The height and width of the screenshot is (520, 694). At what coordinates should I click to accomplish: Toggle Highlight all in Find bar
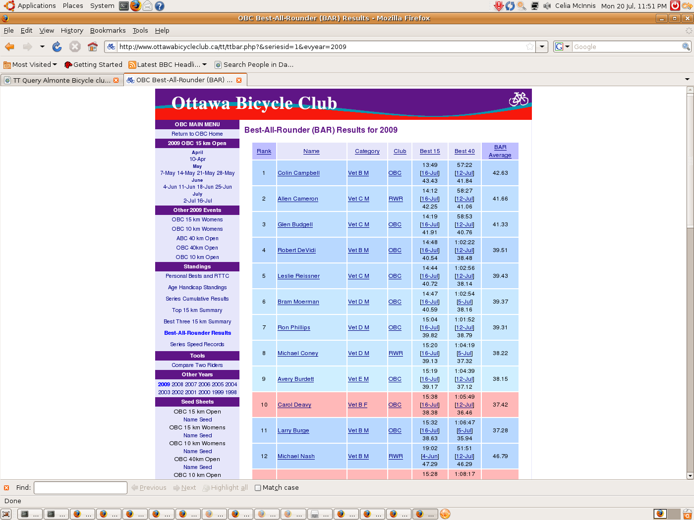click(225, 488)
